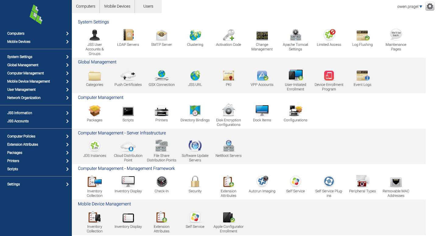Open Cloud Distribution Point settings

(x=128, y=146)
